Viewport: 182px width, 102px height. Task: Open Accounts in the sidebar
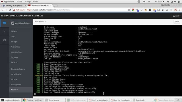[15, 57]
